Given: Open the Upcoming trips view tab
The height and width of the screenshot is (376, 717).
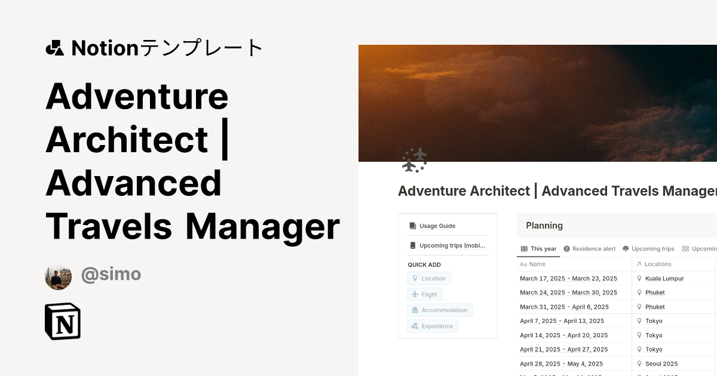Looking at the screenshot, I should (648, 249).
